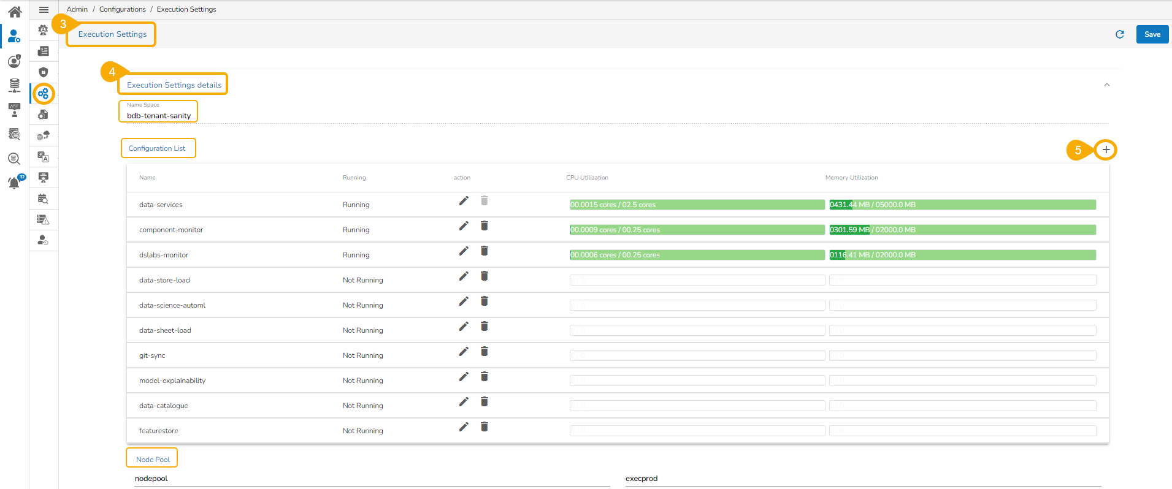Edit the model-explainability configuration
This screenshot has width=1172, height=489.
pyautogui.click(x=464, y=377)
